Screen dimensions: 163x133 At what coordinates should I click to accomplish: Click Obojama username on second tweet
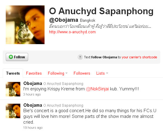click(x=33, y=105)
